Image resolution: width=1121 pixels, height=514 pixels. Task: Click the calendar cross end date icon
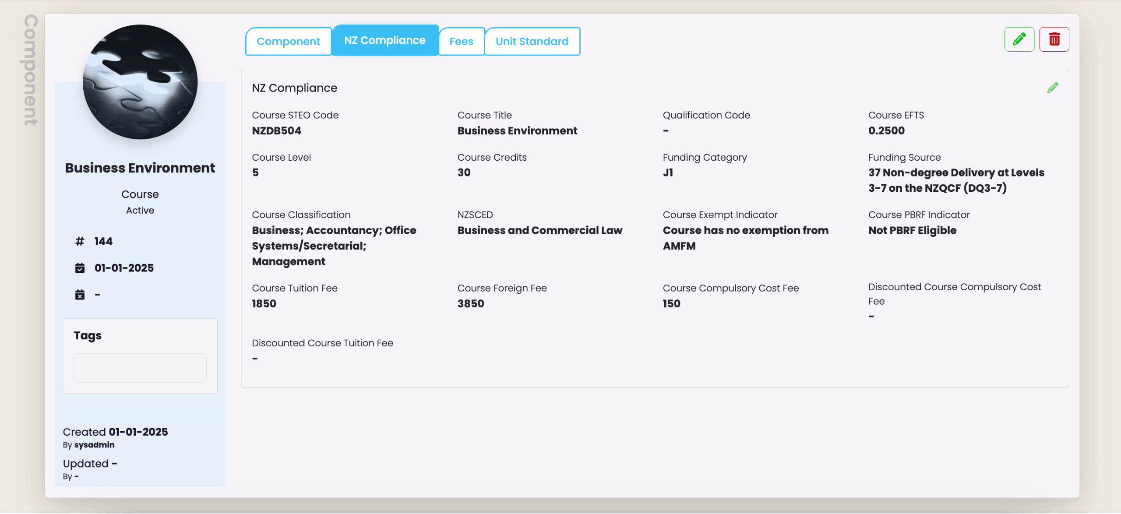tap(80, 295)
